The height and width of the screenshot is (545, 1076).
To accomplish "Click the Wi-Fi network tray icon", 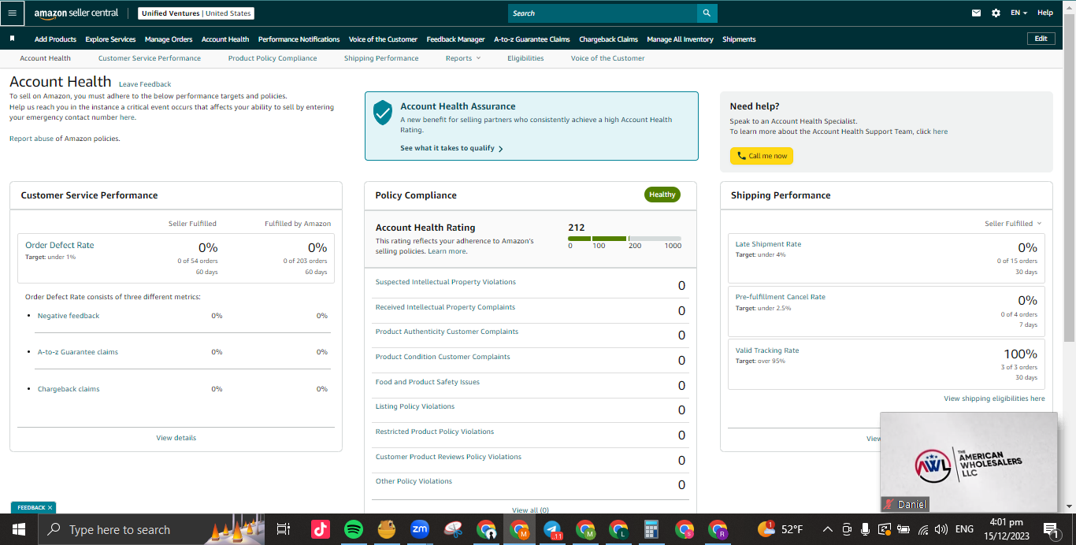I will click(x=922, y=529).
